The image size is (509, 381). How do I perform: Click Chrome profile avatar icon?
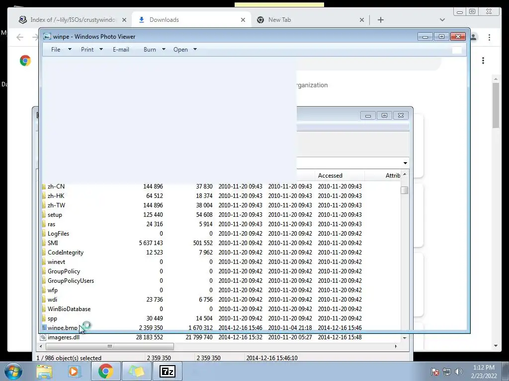click(x=474, y=37)
